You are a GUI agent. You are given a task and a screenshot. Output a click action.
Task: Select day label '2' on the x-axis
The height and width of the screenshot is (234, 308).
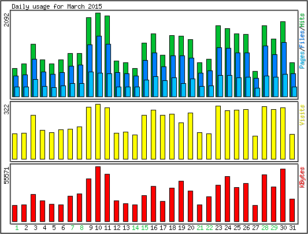pos(26,228)
